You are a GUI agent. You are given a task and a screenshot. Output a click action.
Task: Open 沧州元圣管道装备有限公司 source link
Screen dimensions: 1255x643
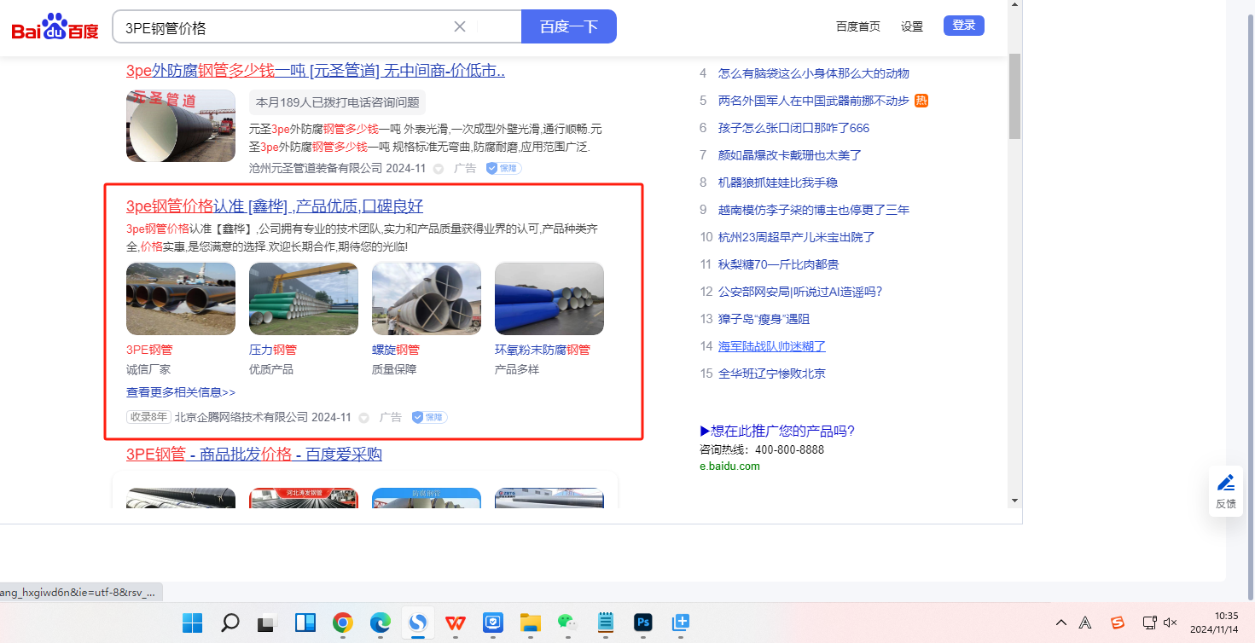(316, 168)
